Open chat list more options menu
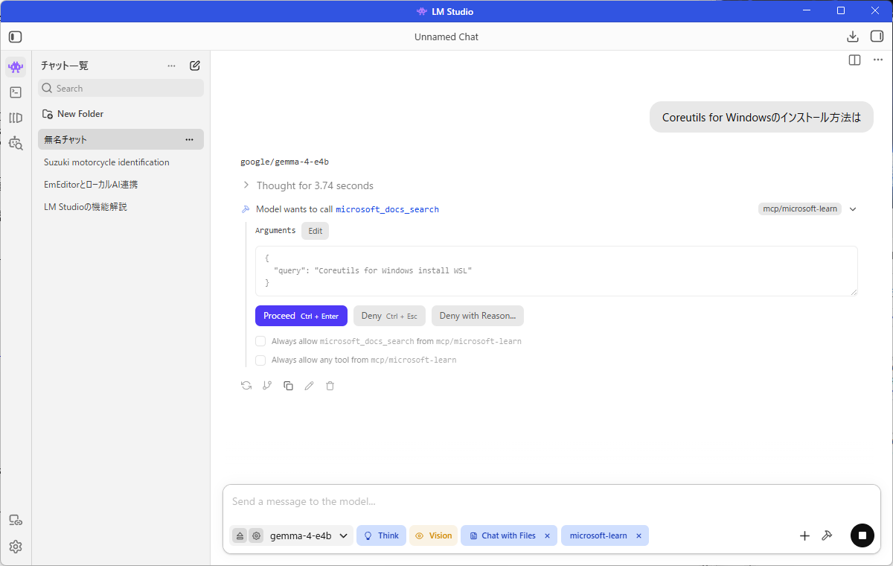 point(172,66)
